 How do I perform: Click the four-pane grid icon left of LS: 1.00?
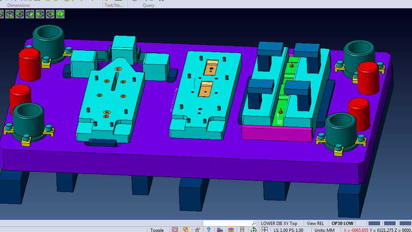tap(266, 230)
